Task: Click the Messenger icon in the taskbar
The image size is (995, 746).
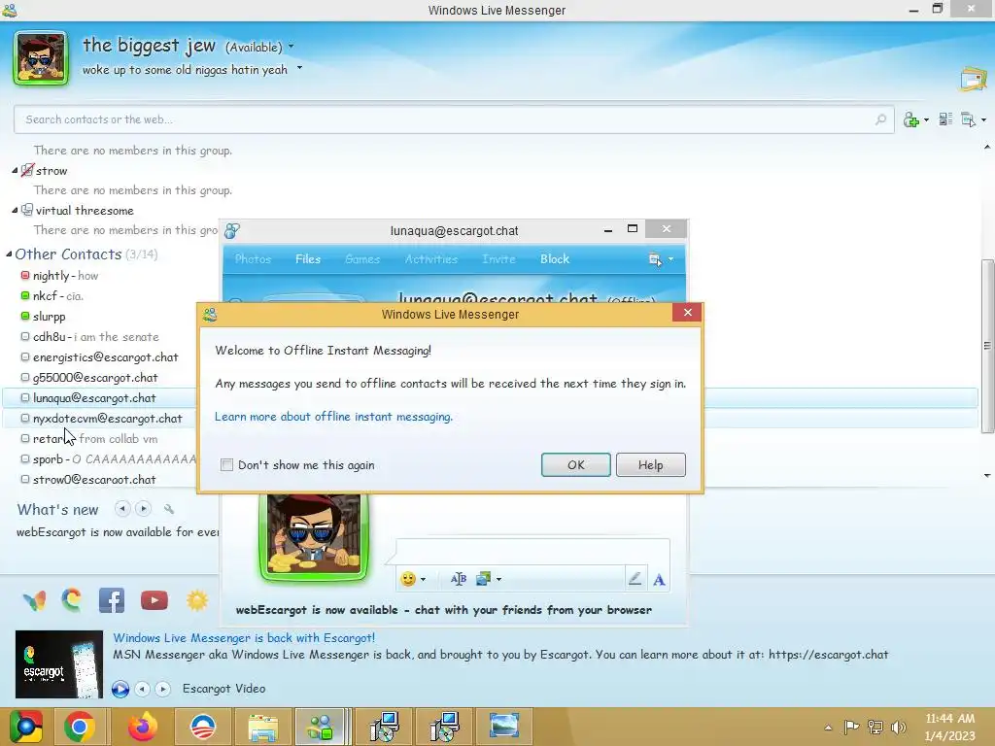Action: pos(320,727)
